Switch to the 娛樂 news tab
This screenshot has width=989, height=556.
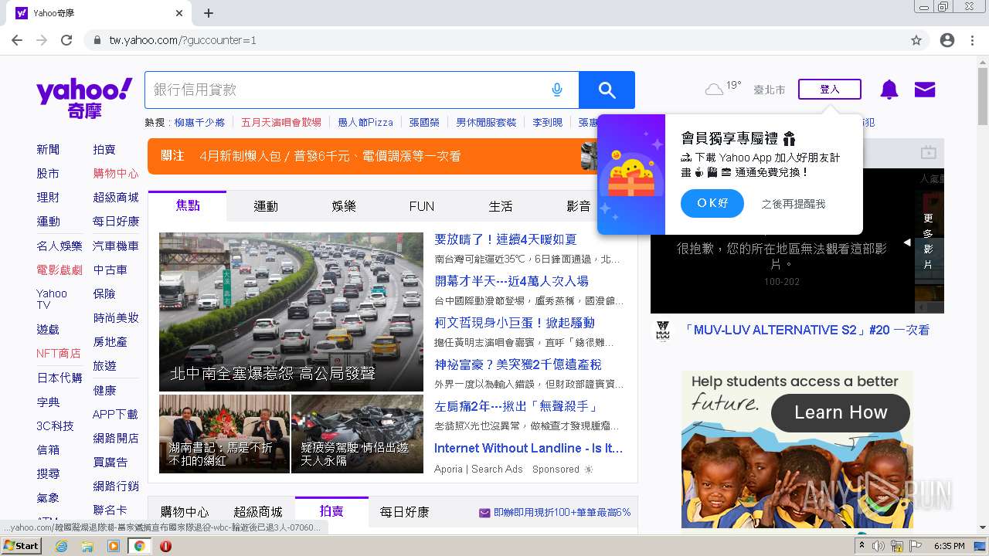[344, 206]
